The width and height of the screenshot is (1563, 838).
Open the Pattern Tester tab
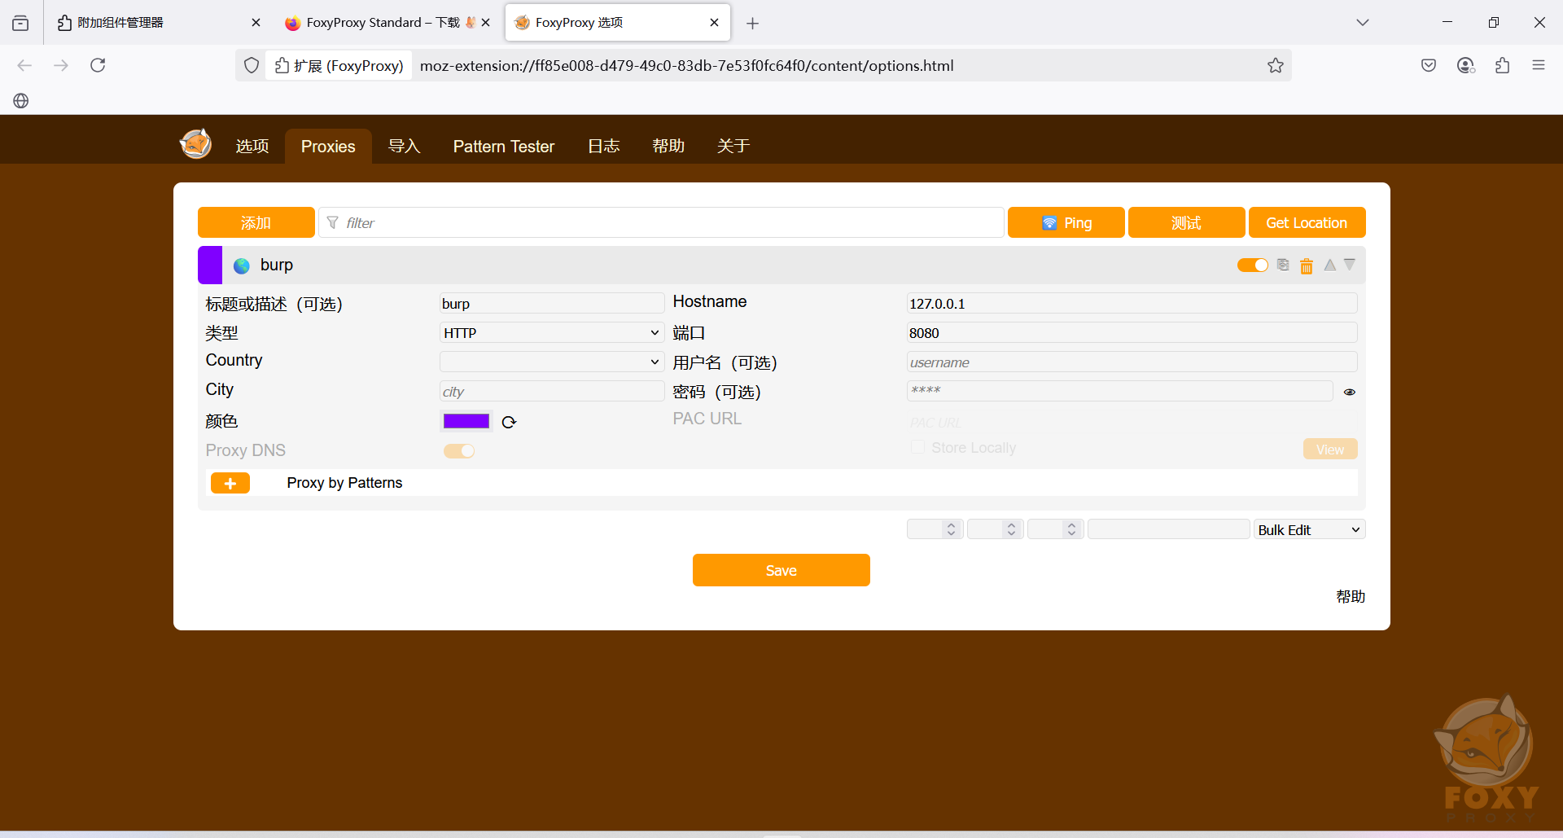tap(504, 146)
